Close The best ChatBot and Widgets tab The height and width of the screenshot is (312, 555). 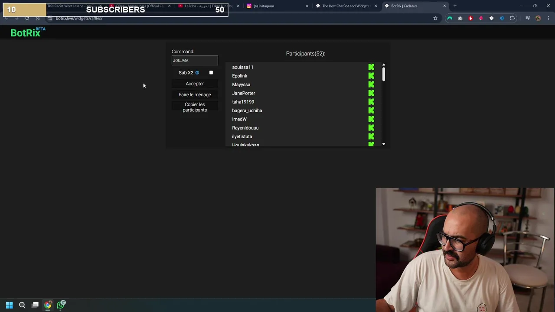click(375, 6)
